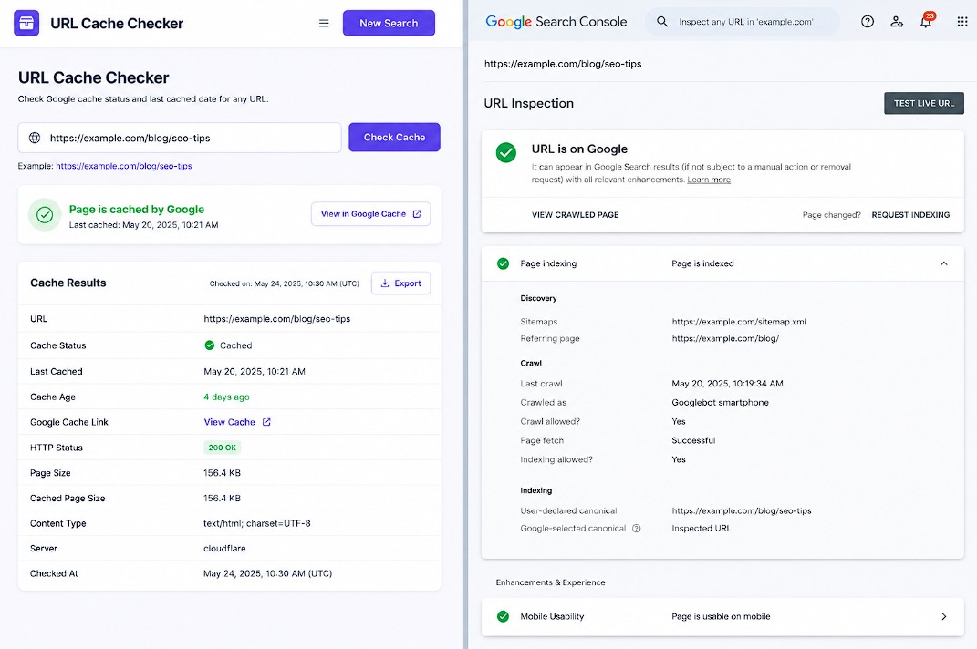Open the Help question mark icon
This screenshot has width=977, height=649.
[868, 22]
